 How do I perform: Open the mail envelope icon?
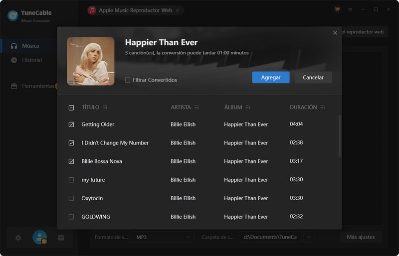(x=61, y=238)
